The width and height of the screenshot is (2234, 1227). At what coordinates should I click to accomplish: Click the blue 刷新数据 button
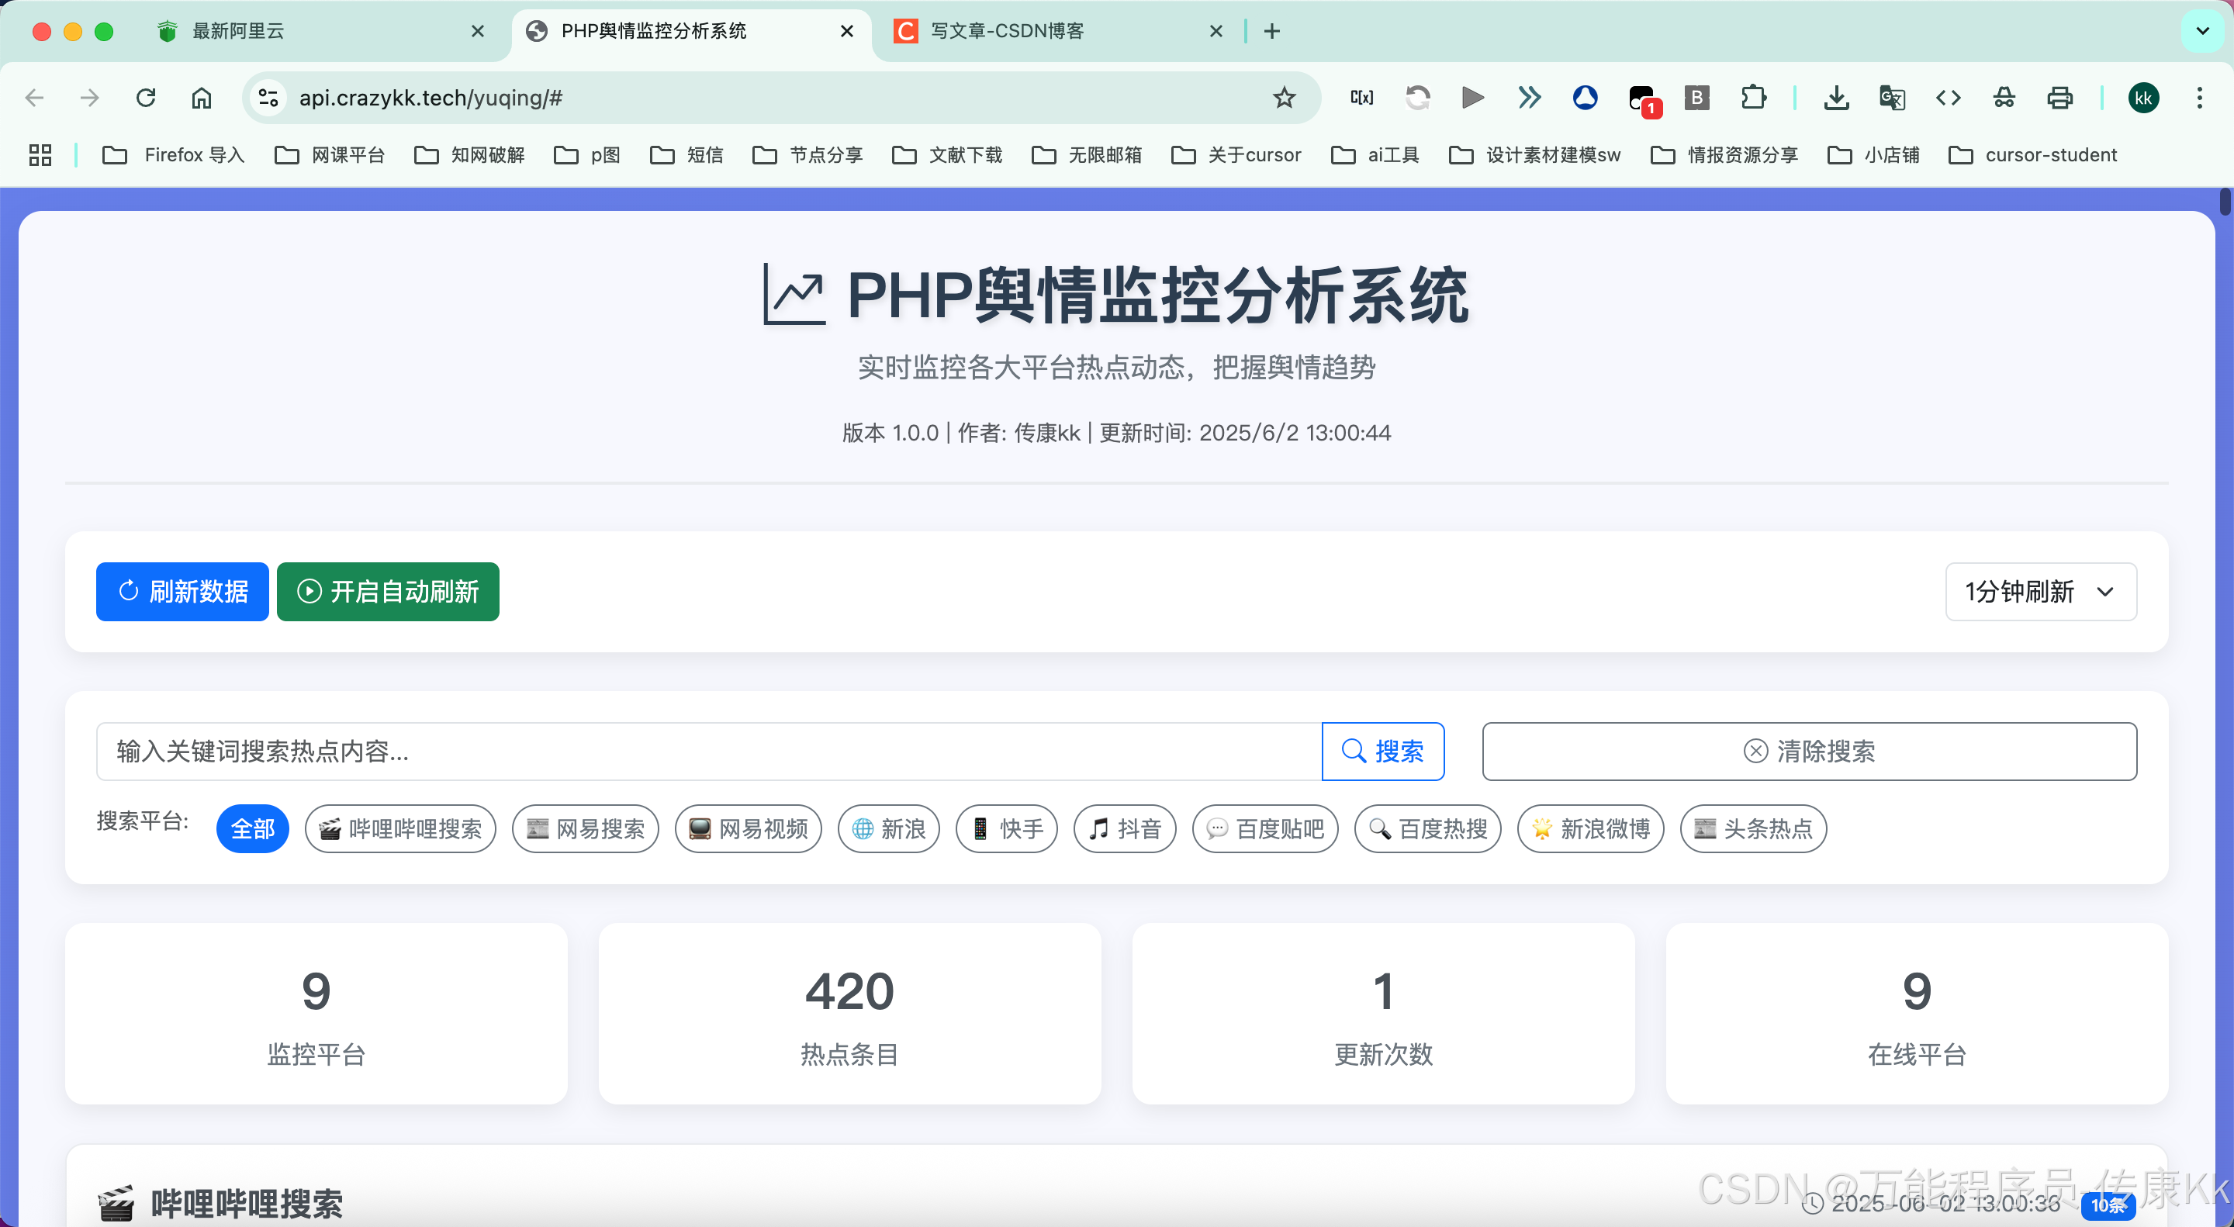(182, 591)
